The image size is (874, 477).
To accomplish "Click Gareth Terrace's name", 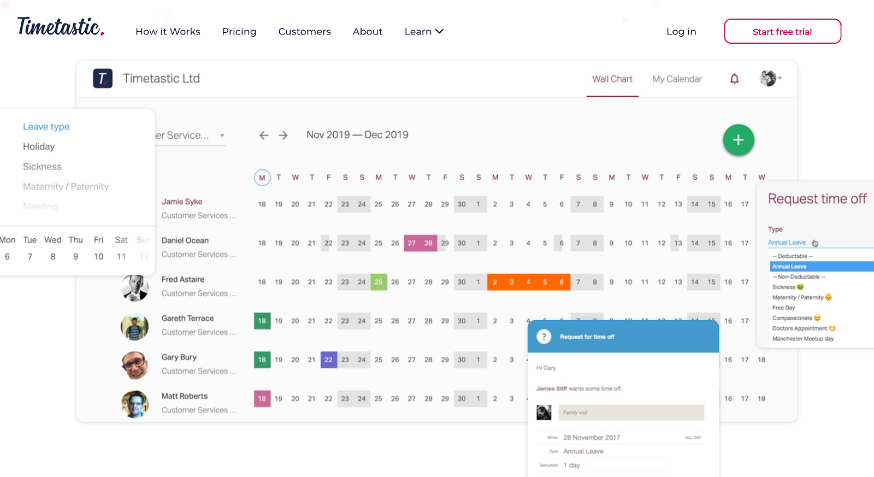I will (187, 318).
